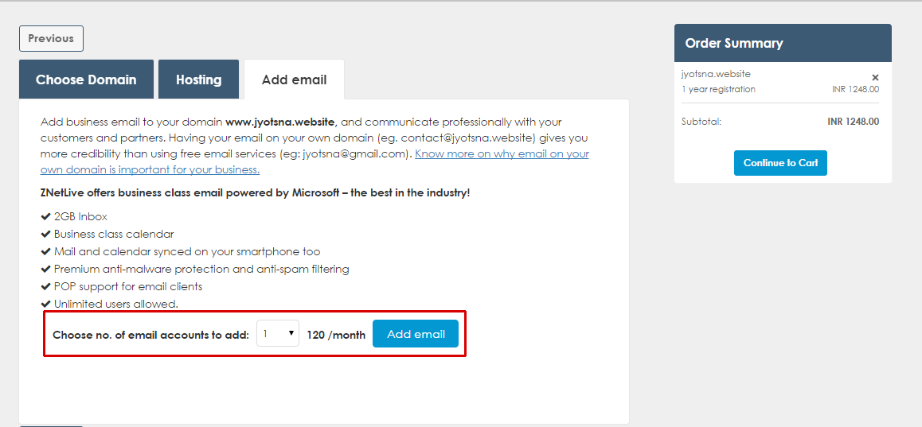
Task: Remove jyotsna.website from the order summary
Action: (875, 77)
